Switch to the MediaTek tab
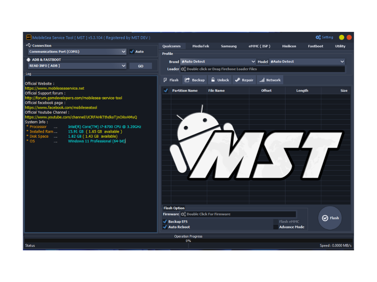The height and width of the screenshot is (282, 377). click(201, 46)
